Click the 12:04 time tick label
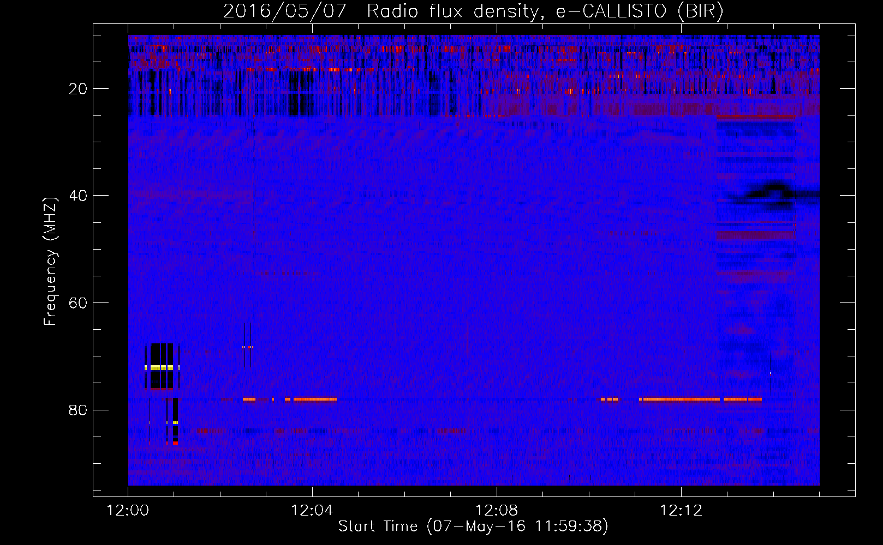 (312, 511)
